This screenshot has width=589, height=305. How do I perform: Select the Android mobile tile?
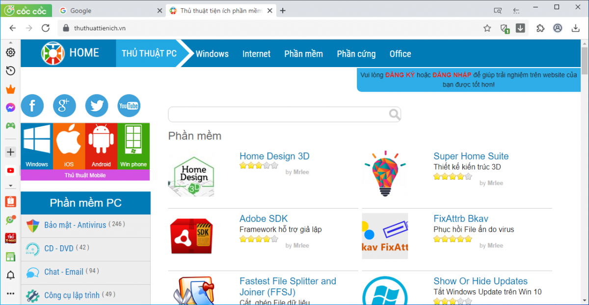[101, 146]
